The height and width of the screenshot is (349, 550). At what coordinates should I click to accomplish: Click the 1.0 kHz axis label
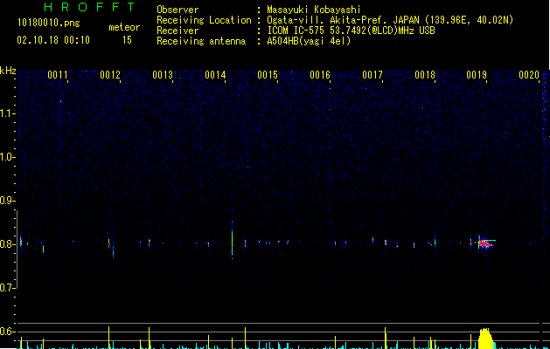[8, 157]
